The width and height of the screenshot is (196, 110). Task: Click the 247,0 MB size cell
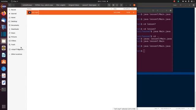(x=117, y=13)
